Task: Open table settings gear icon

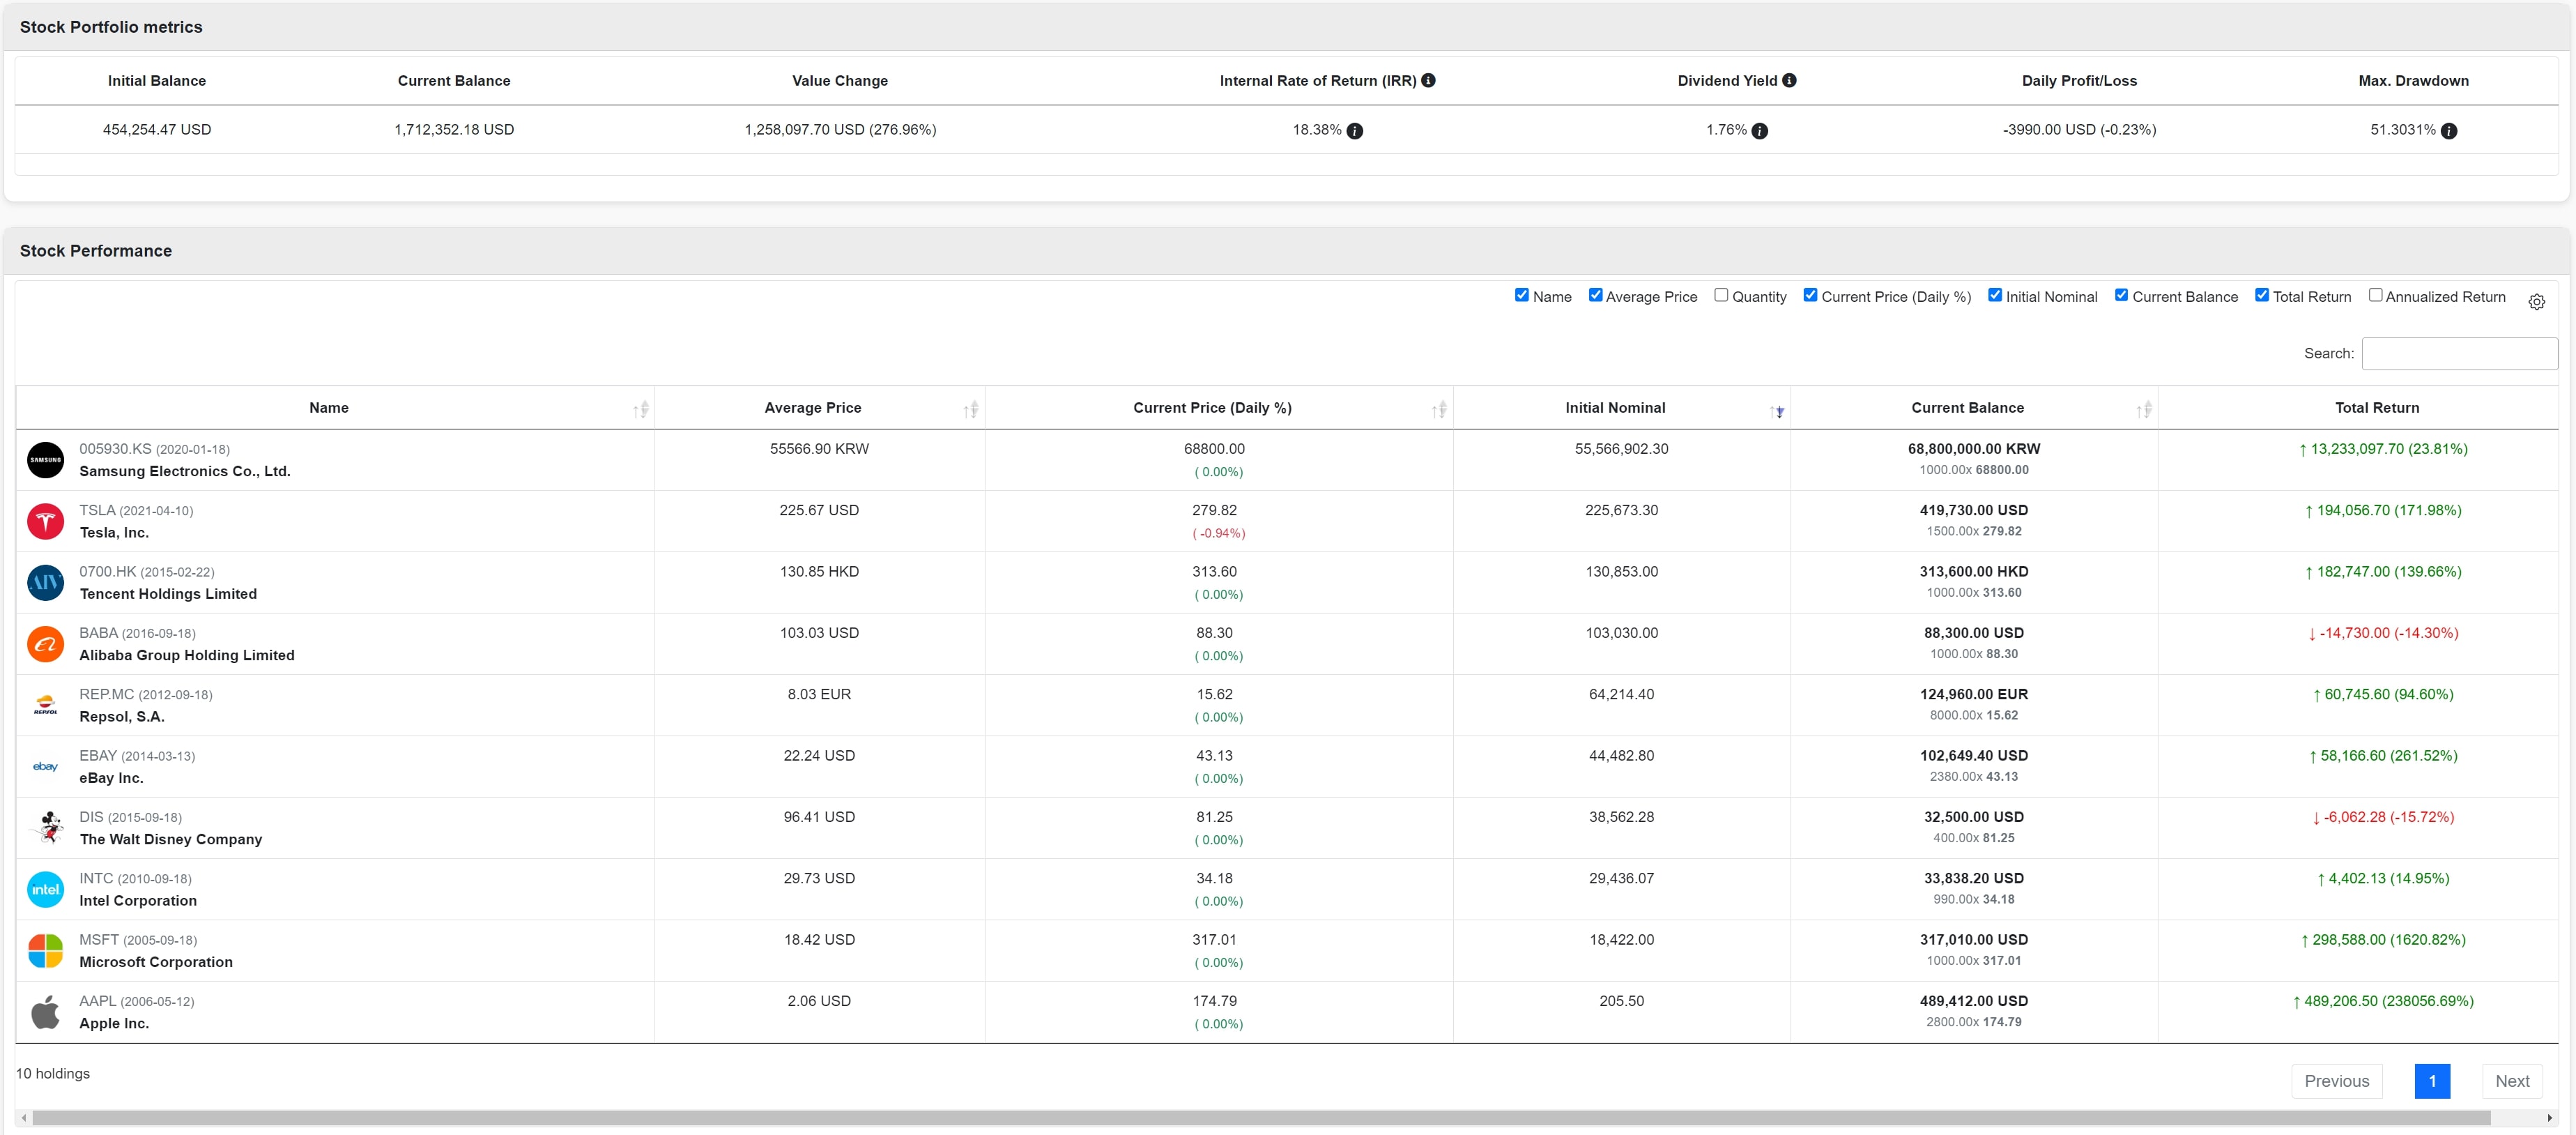Action: [x=2537, y=302]
